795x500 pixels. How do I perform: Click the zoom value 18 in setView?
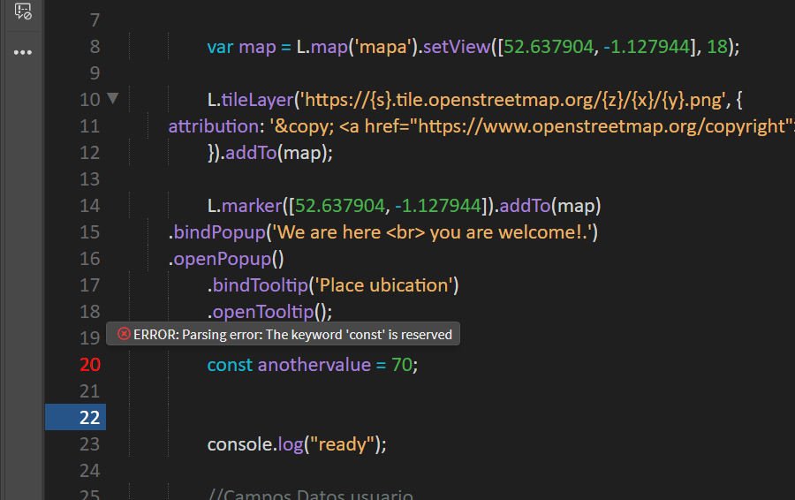point(717,47)
